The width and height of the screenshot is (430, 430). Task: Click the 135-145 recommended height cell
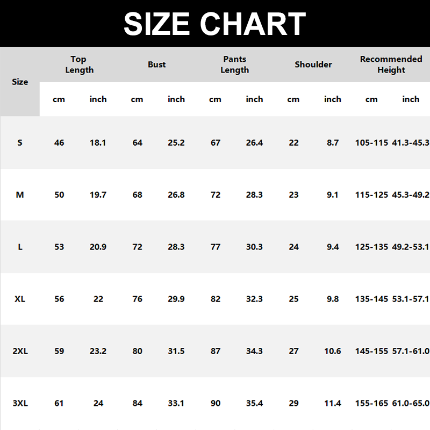tap(371, 299)
